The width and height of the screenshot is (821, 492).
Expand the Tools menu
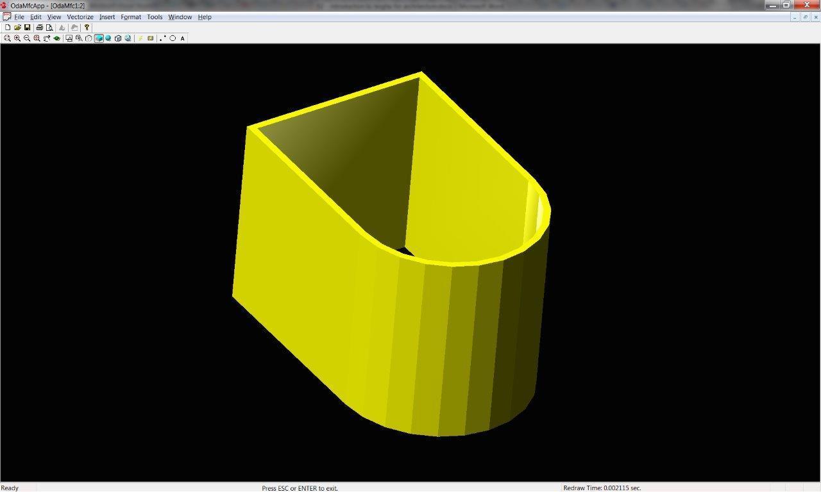(x=155, y=17)
